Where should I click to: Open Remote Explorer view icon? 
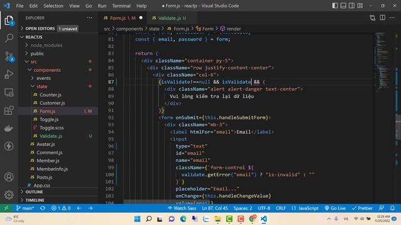(x=9, y=92)
